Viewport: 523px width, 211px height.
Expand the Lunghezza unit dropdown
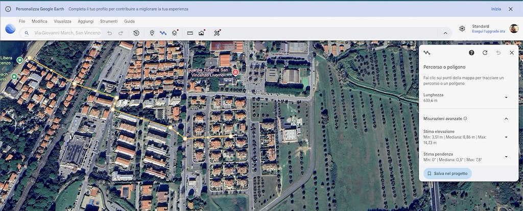(506, 98)
